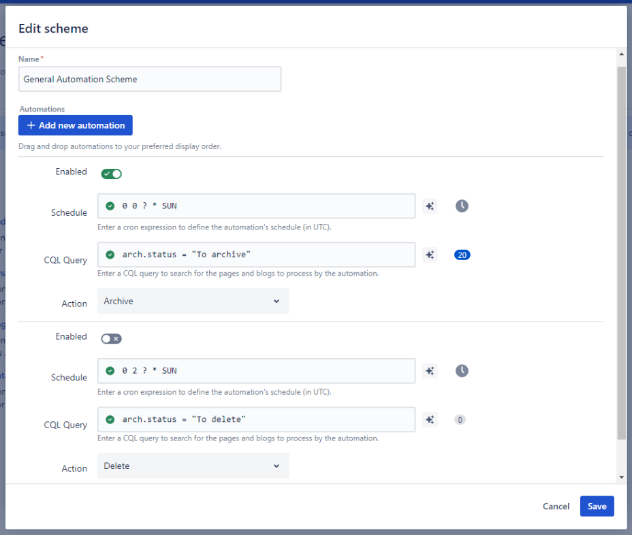Click the dialog scrollbar up arrow
Viewport: 632px width, 535px height.
click(621, 54)
